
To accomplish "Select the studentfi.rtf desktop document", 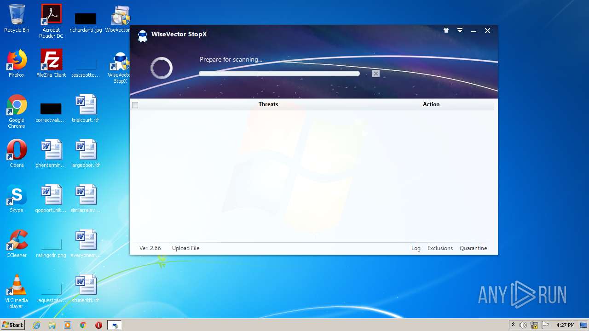I will point(86,289).
